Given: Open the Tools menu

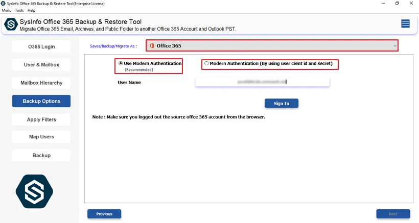Looking at the screenshot, I should (19, 10).
